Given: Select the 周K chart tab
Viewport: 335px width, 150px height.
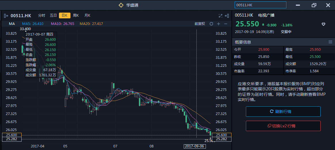Looking at the screenshot, I should tap(76, 15).
